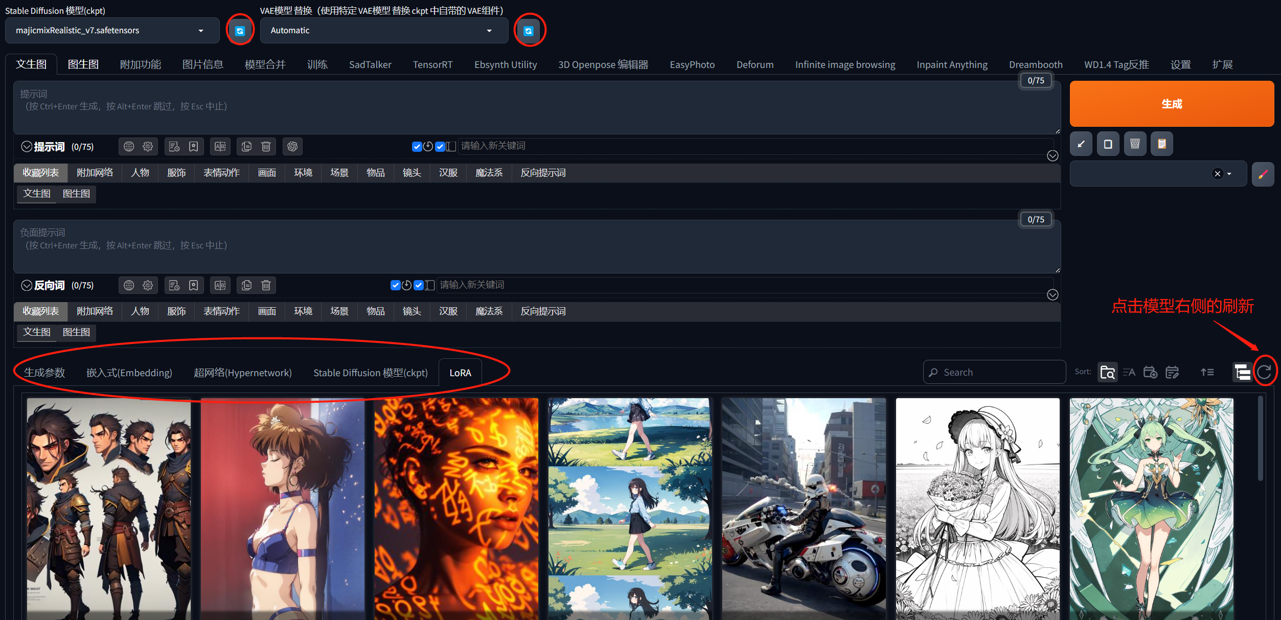The height and width of the screenshot is (620, 1281).
Task: Toggle checkbox beside text-cursor icon in 提示词 row
Action: pos(440,147)
